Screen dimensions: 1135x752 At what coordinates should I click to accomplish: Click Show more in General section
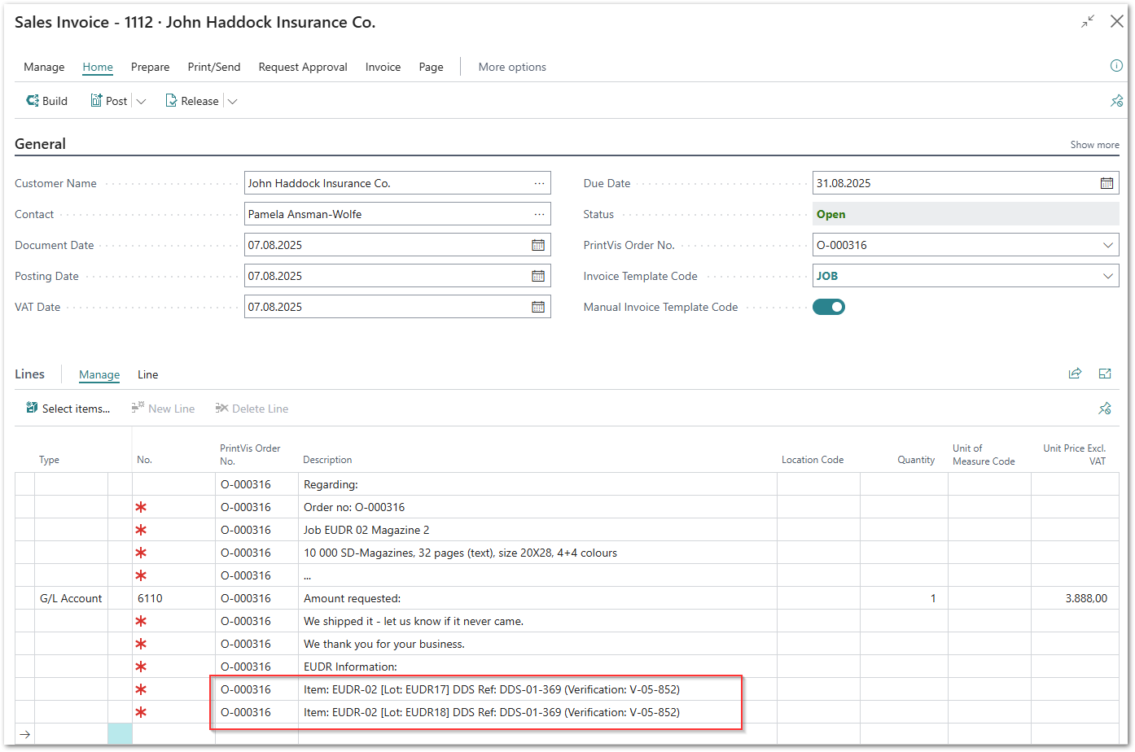coord(1094,145)
